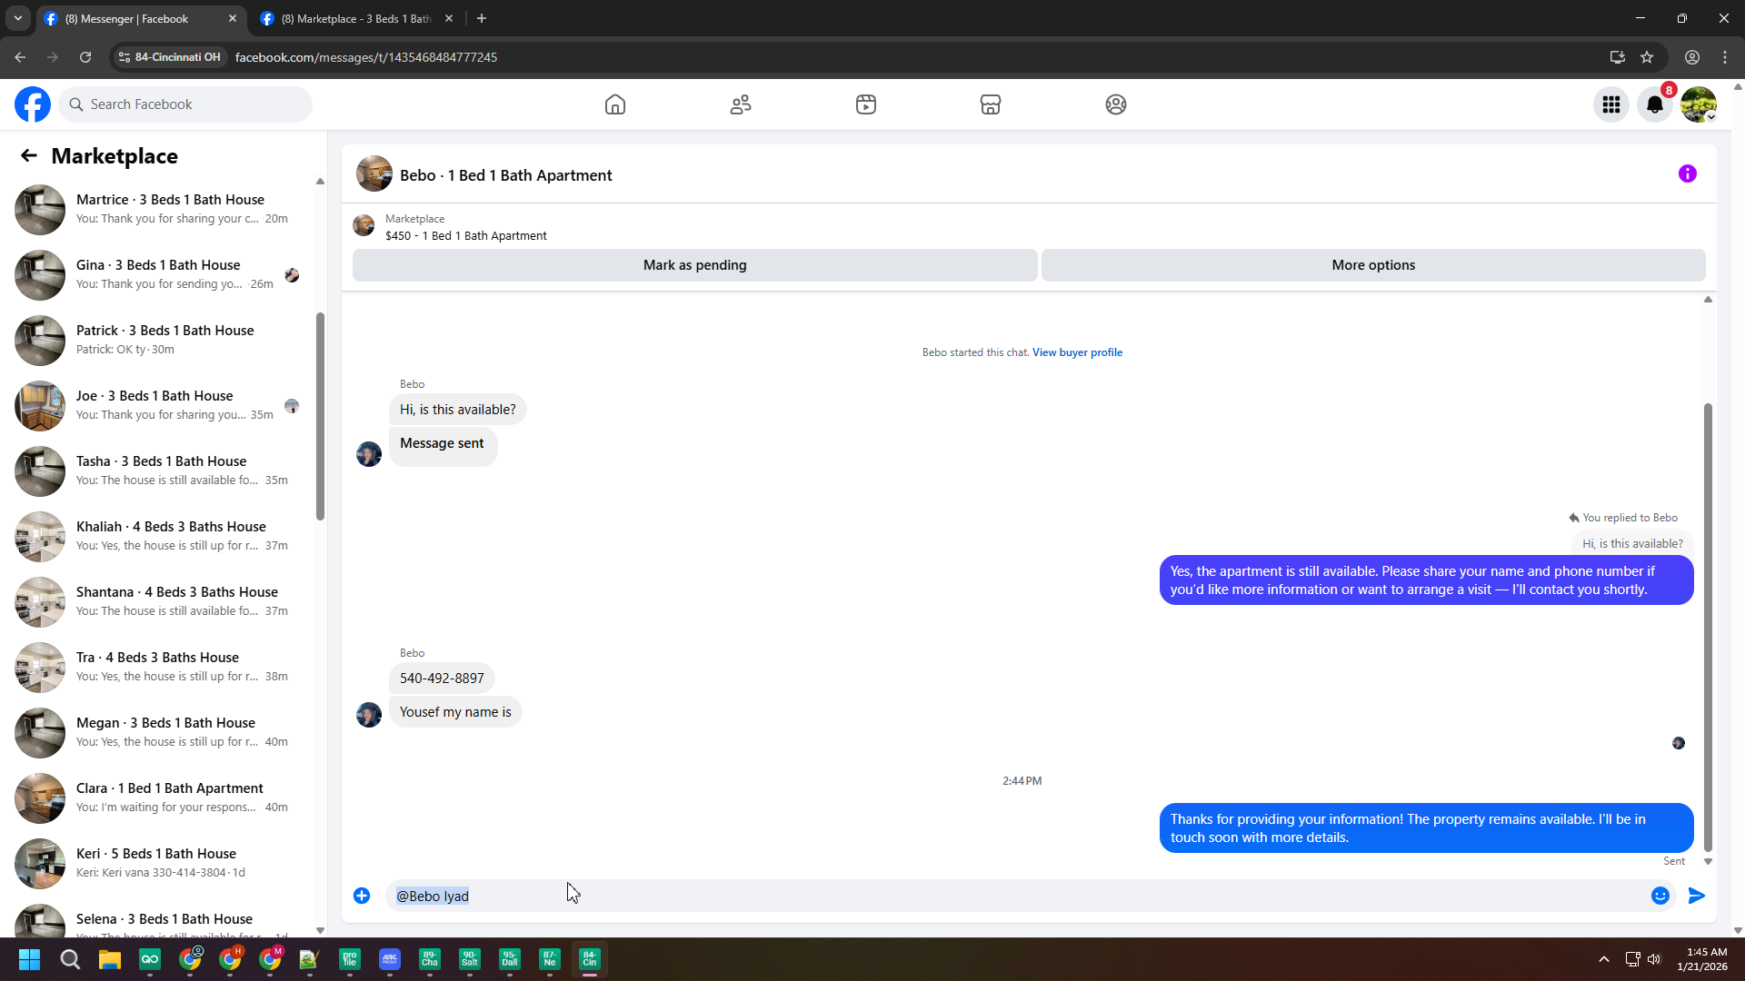Open the notifications bell
Viewport: 1745px width, 981px height.
[1655, 104]
